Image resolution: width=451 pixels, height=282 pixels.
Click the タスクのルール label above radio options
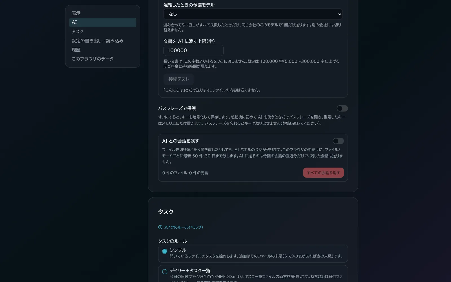[173, 241]
